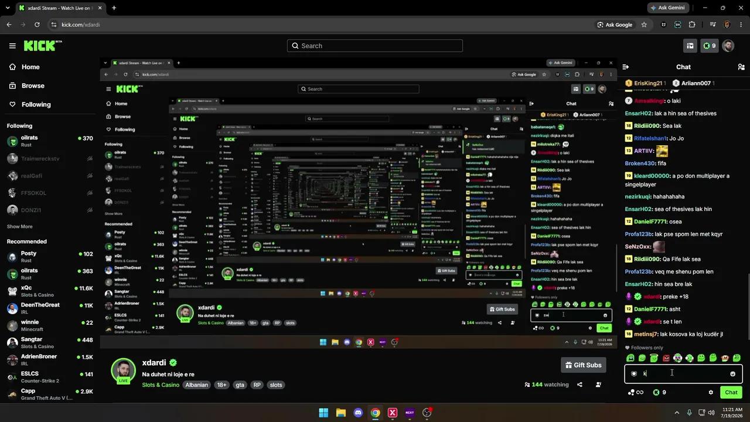Bookmark this page with the star icon
The image size is (750, 422).
tap(644, 25)
